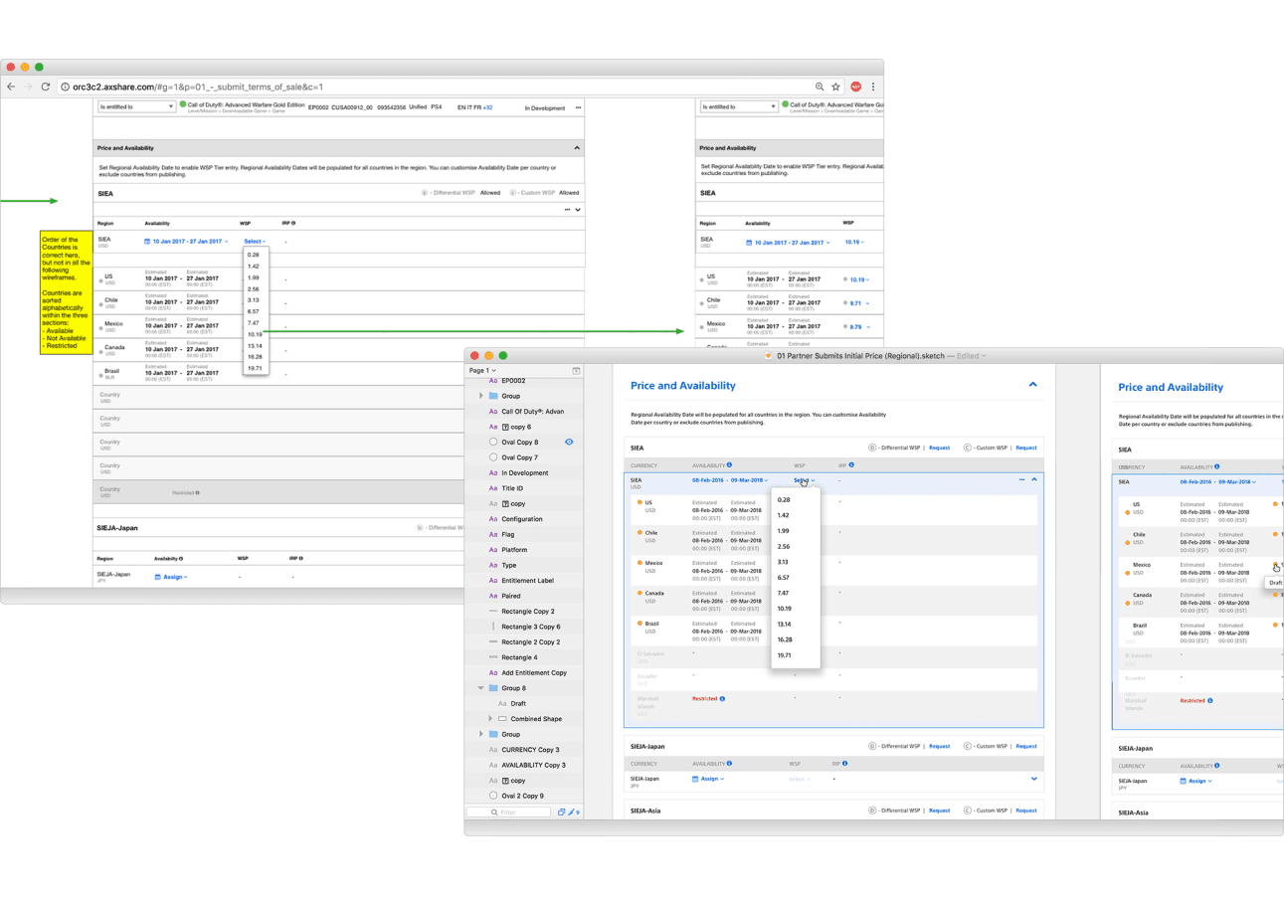The height and width of the screenshot is (904, 1284).
Task: Collapse Sketch SIEA row with blue chevron
Action: [x=1034, y=479]
